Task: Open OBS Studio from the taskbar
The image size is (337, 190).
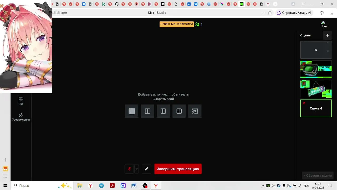Action: tap(145, 186)
